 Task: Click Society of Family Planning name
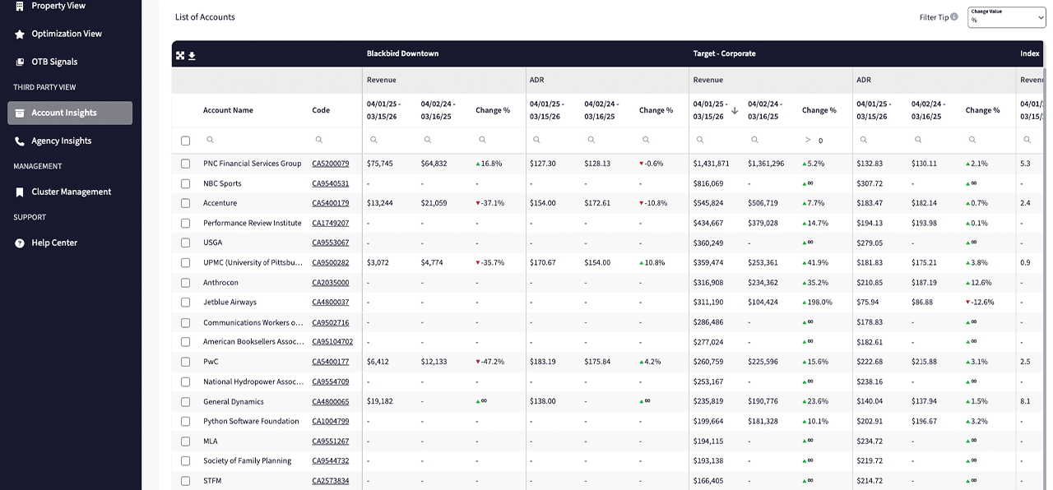[247, 461]
